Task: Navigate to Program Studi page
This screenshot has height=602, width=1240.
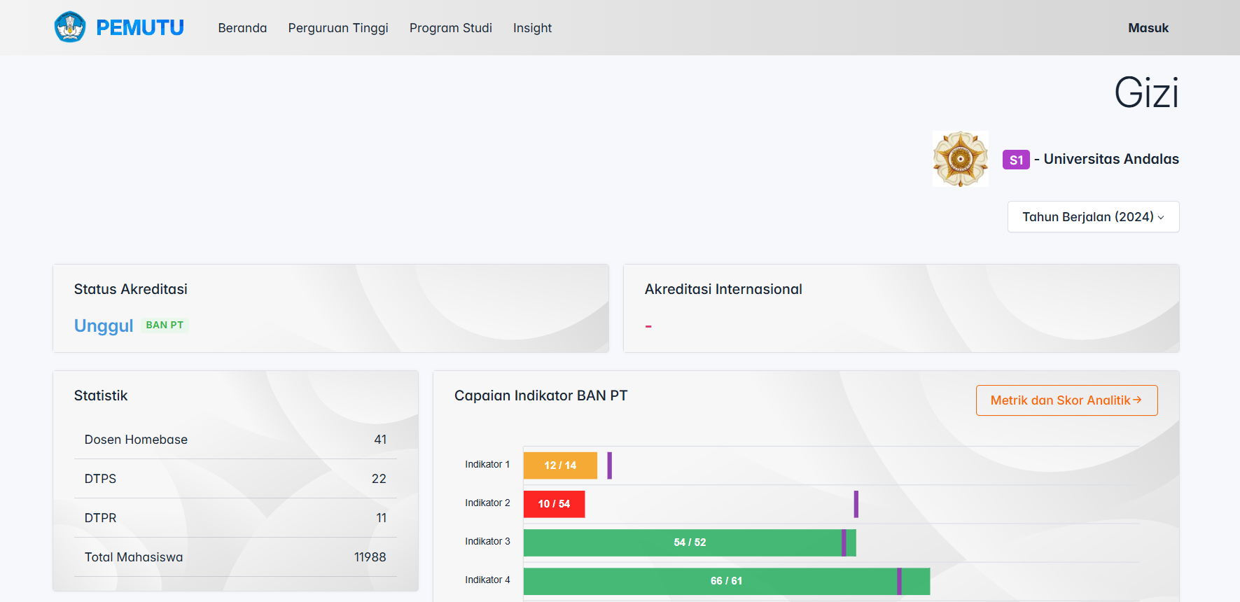Action: [x=450, y=28]
